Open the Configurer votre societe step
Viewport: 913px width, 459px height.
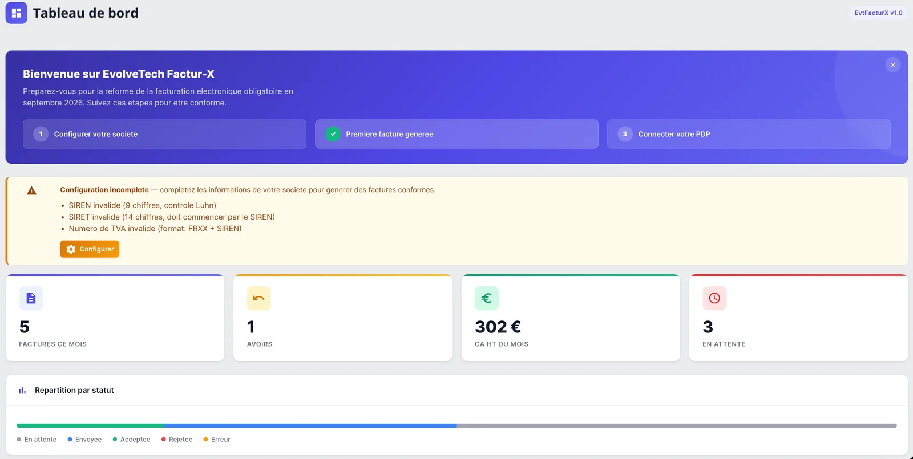click(164, 134)
